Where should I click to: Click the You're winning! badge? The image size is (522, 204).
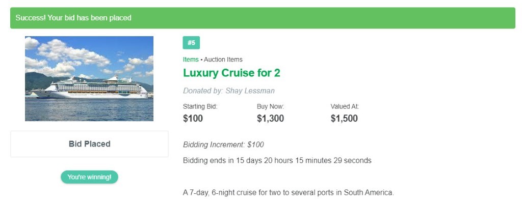(x=89, y=177)
